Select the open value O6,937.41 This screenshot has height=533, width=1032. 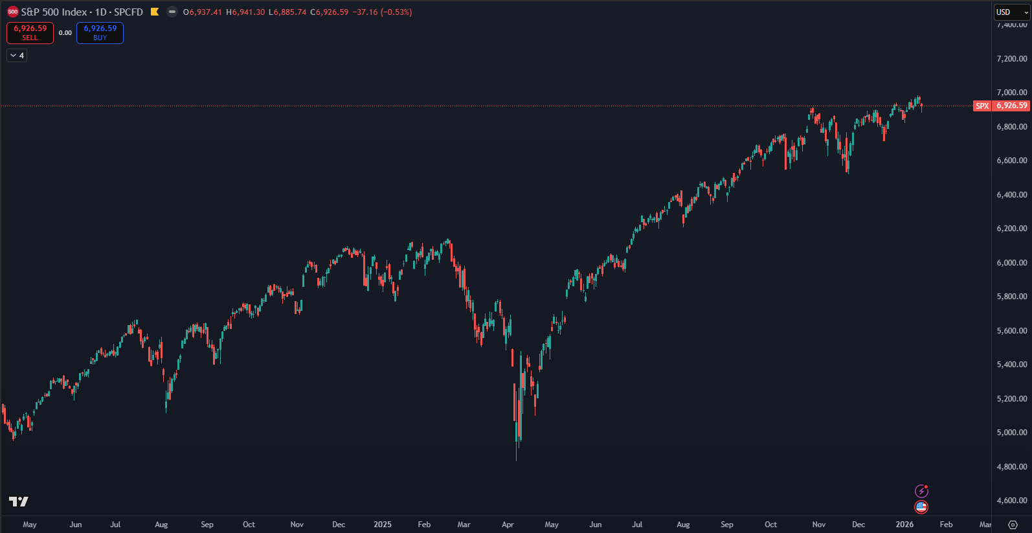coord(203,12)
